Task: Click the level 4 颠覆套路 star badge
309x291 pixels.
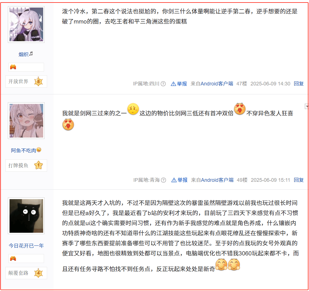Action: pyautogui.click(x=38, y=273)
